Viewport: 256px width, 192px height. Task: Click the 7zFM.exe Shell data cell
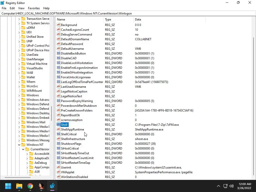(x=157, y=124)
